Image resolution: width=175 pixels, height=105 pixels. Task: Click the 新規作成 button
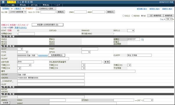pyautogui.click(x=169, y=16)
